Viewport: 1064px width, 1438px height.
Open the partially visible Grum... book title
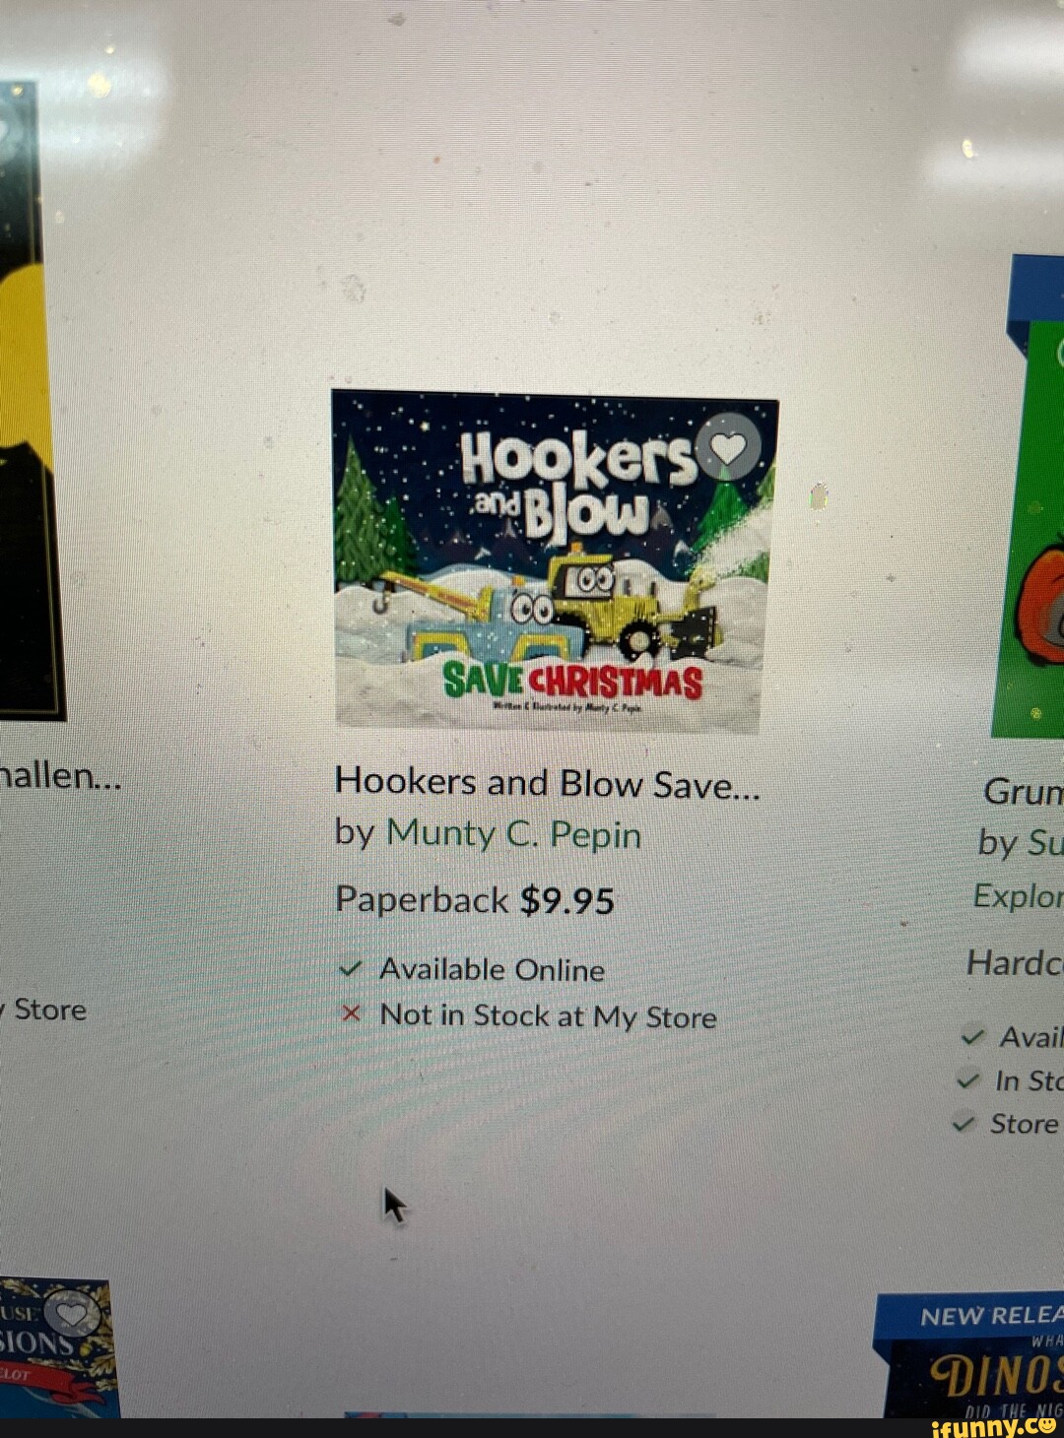coord(1024,791)
